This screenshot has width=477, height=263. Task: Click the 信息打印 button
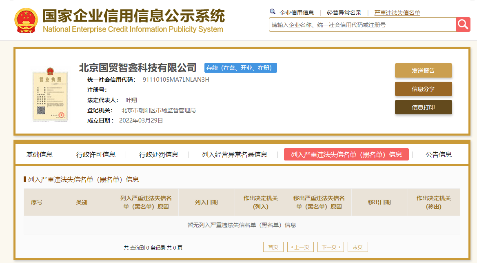[x=423, y=107]
